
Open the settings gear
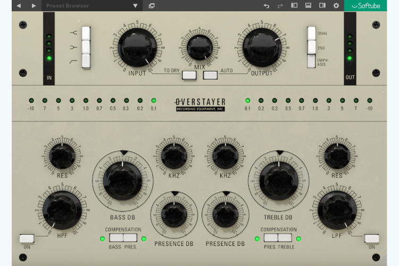(x=336, y=6)
